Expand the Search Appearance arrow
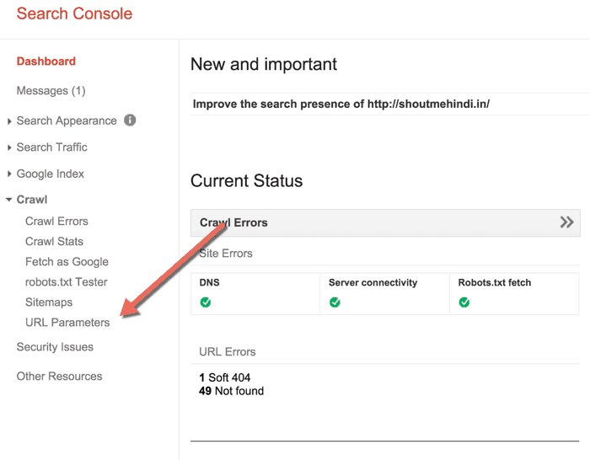The image size is (590, 460). tap(9, 121)
